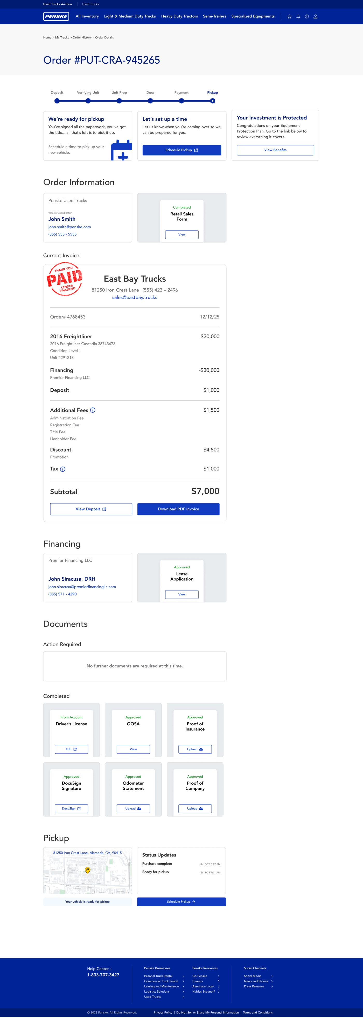
Task: Expand Personal Truck Rental footer chevron
Action: pos(183,976)
